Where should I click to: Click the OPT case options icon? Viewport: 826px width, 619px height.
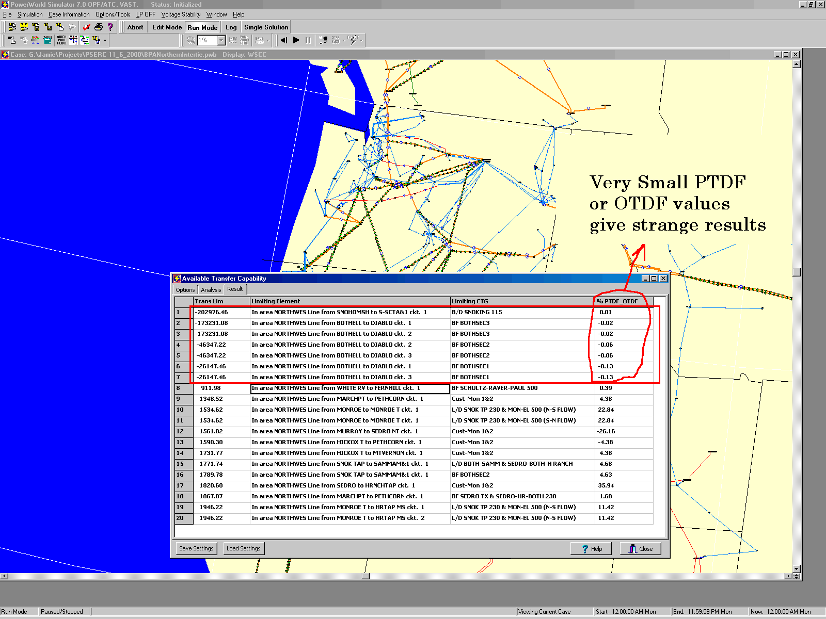tap(11, 40)
